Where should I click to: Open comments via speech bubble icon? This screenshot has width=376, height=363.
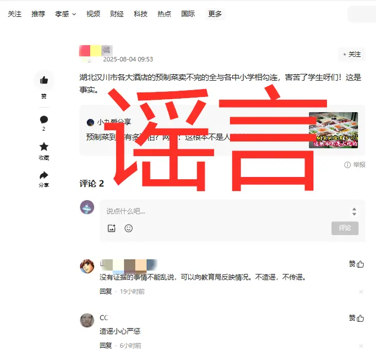tap(44, 119)
